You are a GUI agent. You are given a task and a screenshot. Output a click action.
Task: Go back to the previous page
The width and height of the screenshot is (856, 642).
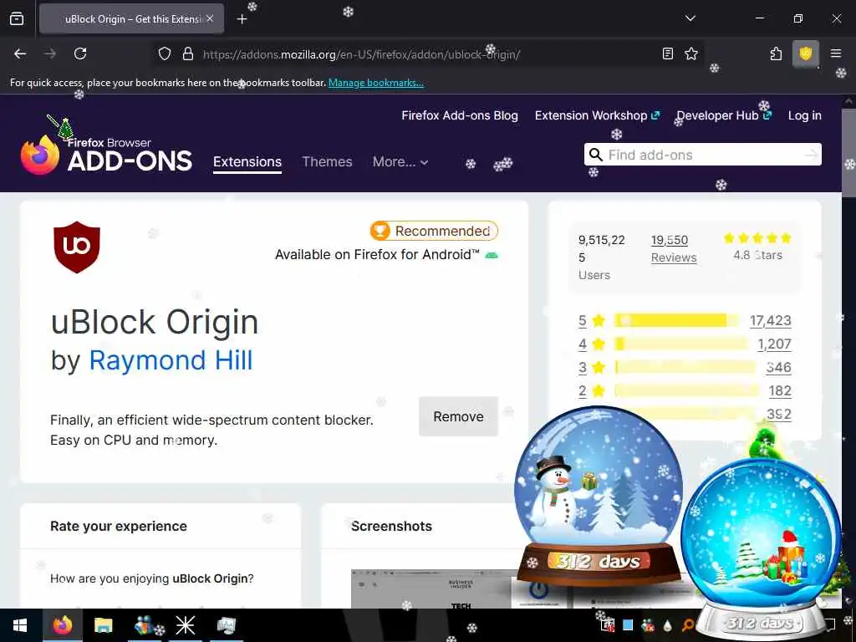[20, 53]
